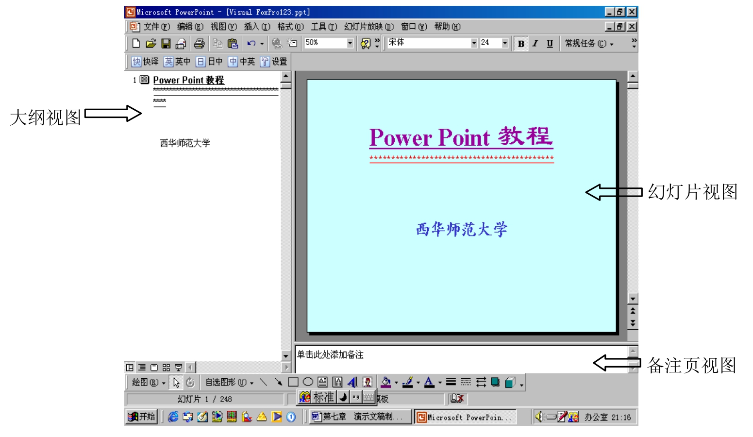The width and height of the screenshot is (753, 437).
Task: Open the Font Color dropdown arrow
Action: click(x=440, y=383)
